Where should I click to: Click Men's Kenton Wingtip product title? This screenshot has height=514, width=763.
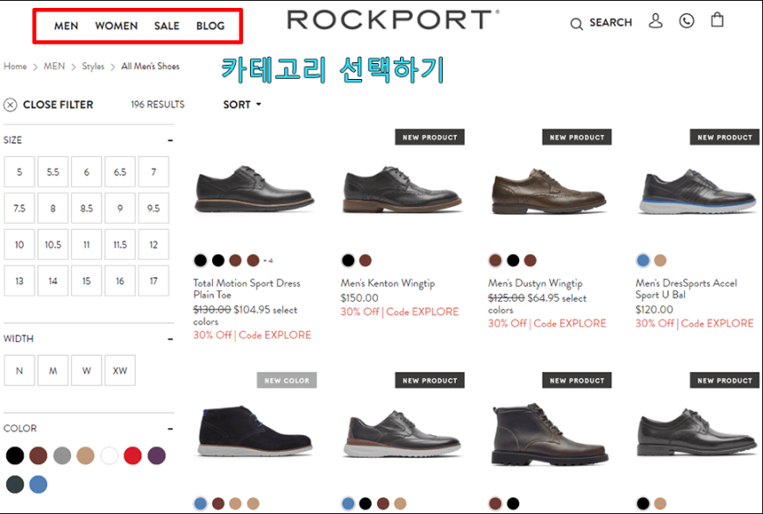[x=388, y=283]
